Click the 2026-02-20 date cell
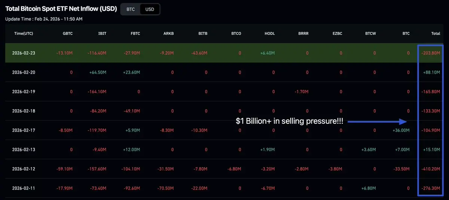 pyautogui.click(x=23, y=73)
